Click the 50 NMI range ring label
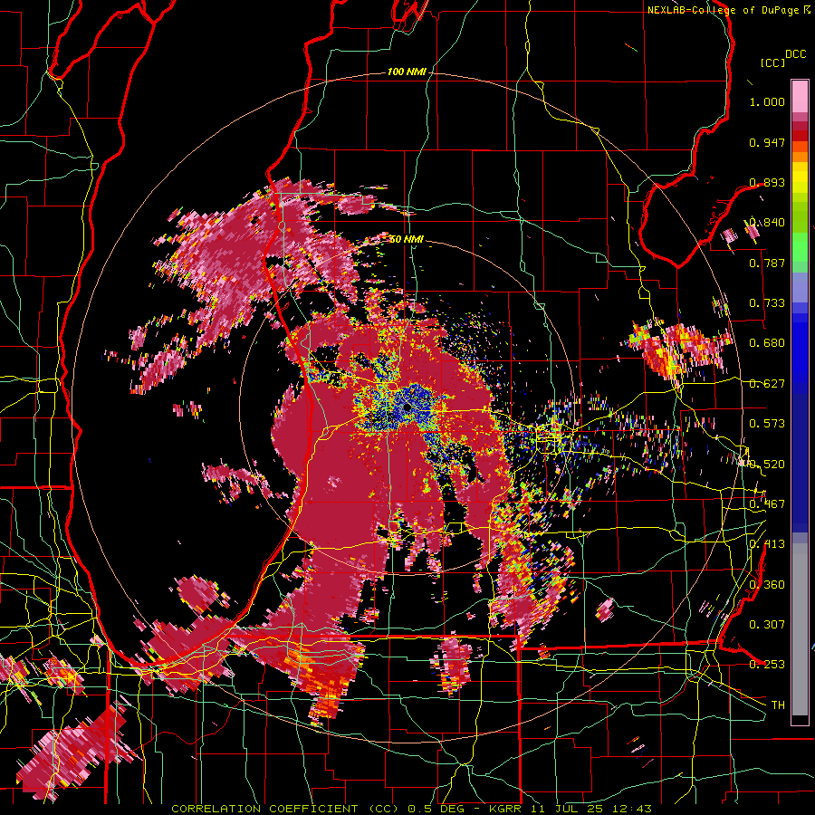815x815 pixels. point(407,239)
